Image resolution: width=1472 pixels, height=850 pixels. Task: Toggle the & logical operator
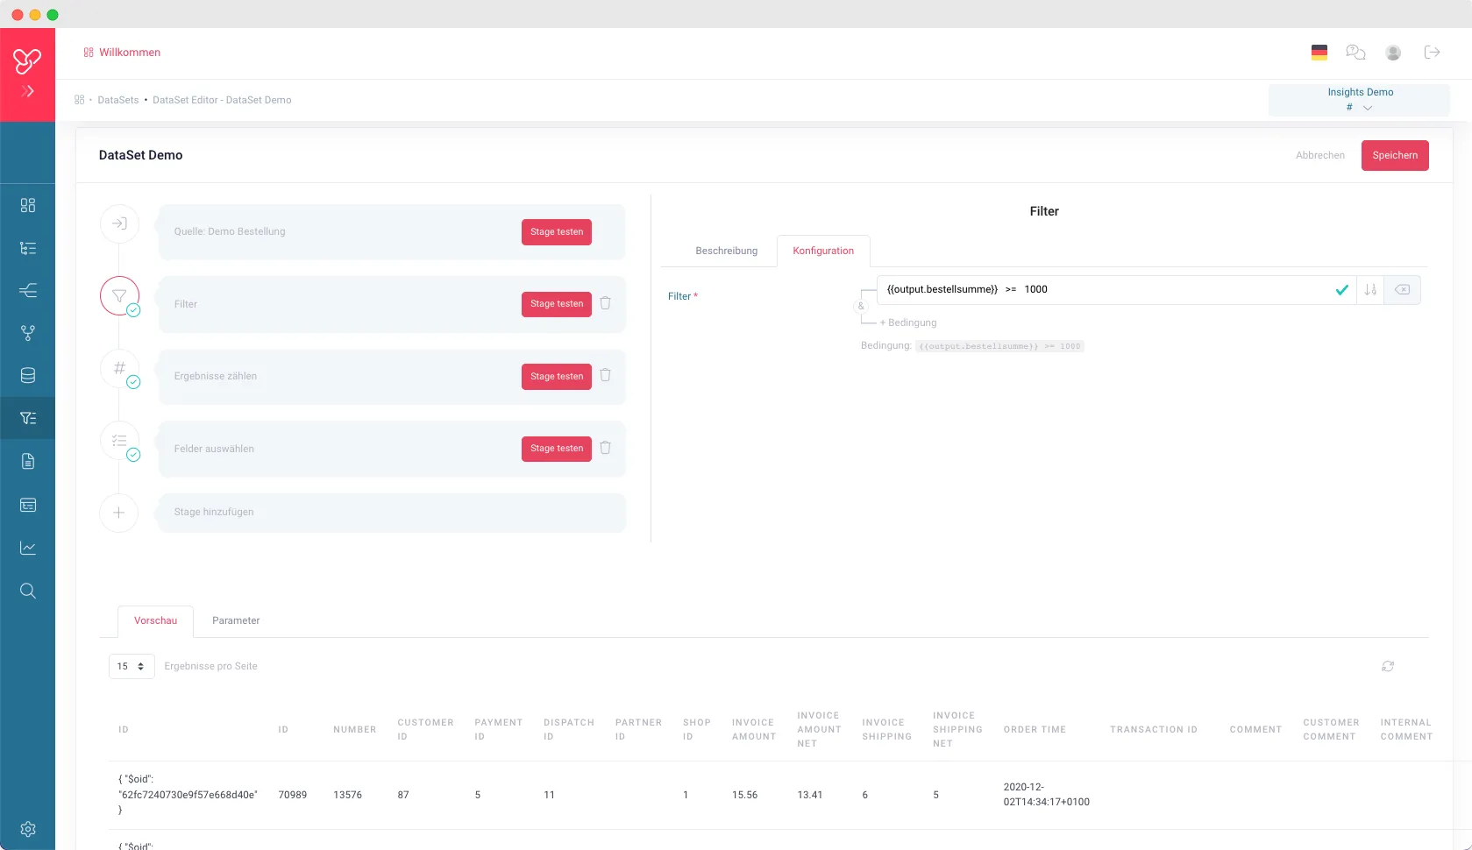pyautogui.click(x=861, y=306)
